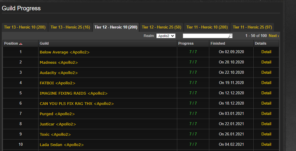Screen dimensions: 296x151
Task: Click finished date 'On 04.02.2021'
Action: (x=231, y=145)
